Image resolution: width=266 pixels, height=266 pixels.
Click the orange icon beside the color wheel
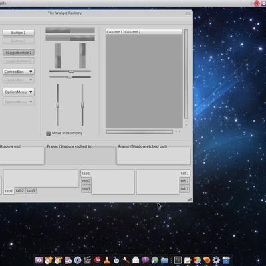(x=207, y=260)
